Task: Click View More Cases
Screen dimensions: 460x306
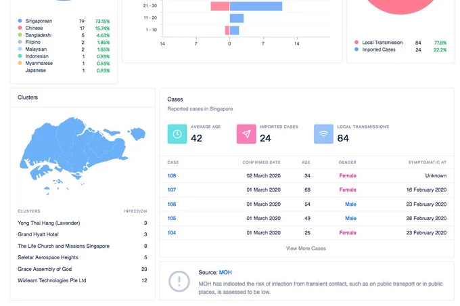Action: coord(306,248)
